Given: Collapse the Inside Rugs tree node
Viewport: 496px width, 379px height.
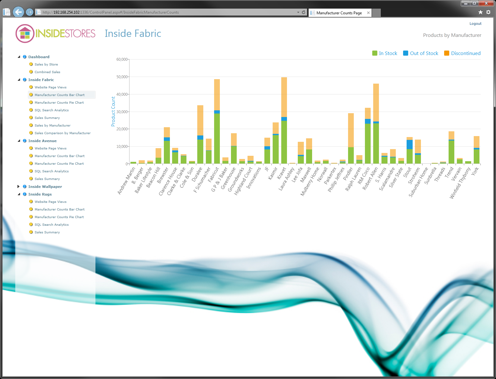Looking at the screenshot, I should click(x=19, y=194).
